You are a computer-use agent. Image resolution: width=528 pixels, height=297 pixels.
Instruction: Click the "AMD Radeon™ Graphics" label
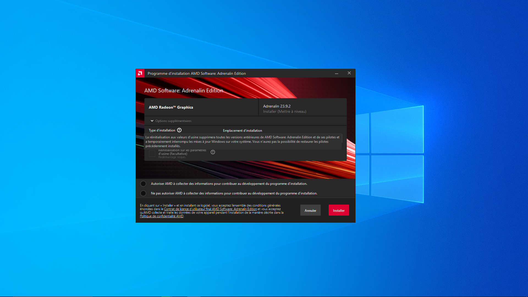(171, 107)
